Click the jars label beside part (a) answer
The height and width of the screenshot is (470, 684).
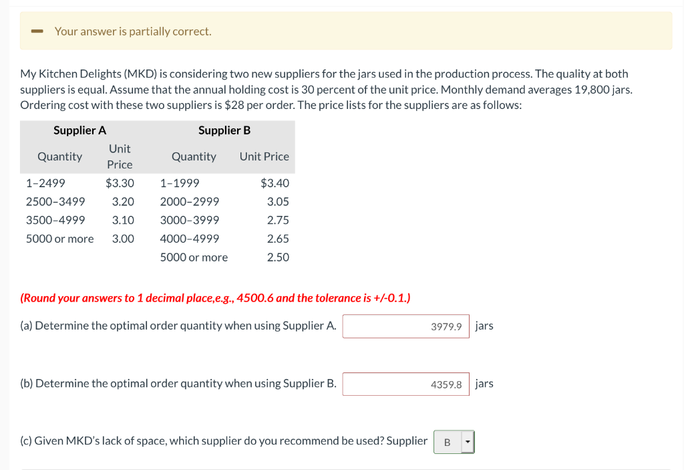(x=484, y=326)
